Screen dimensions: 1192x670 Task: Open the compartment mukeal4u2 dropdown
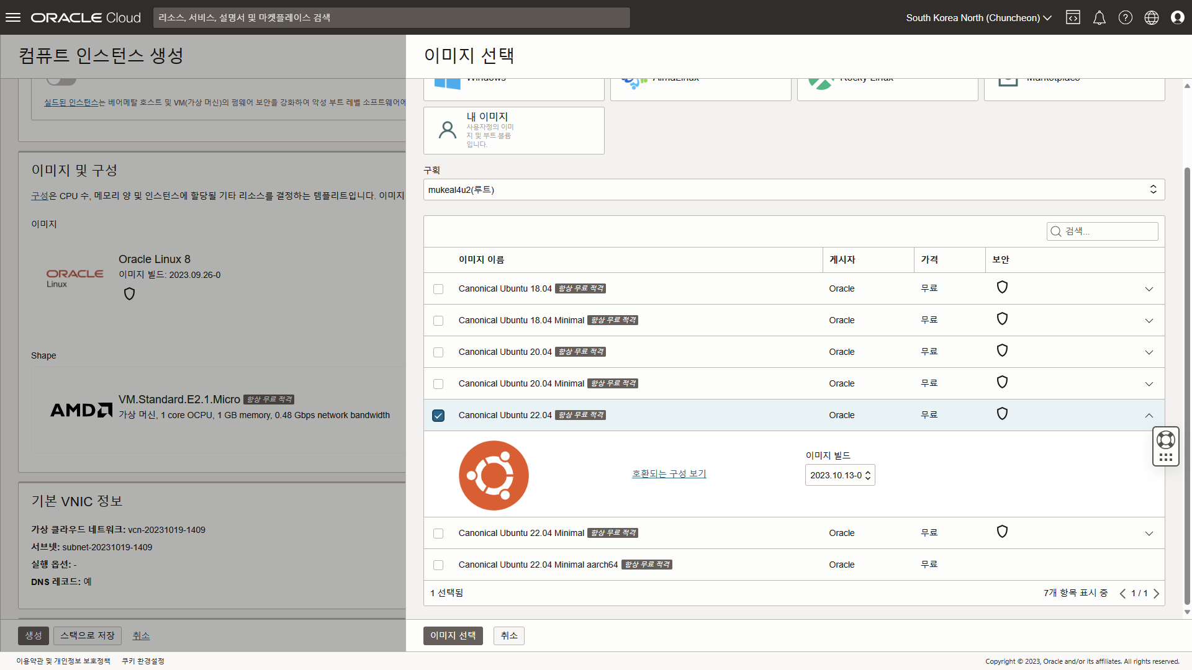(793, 190)
